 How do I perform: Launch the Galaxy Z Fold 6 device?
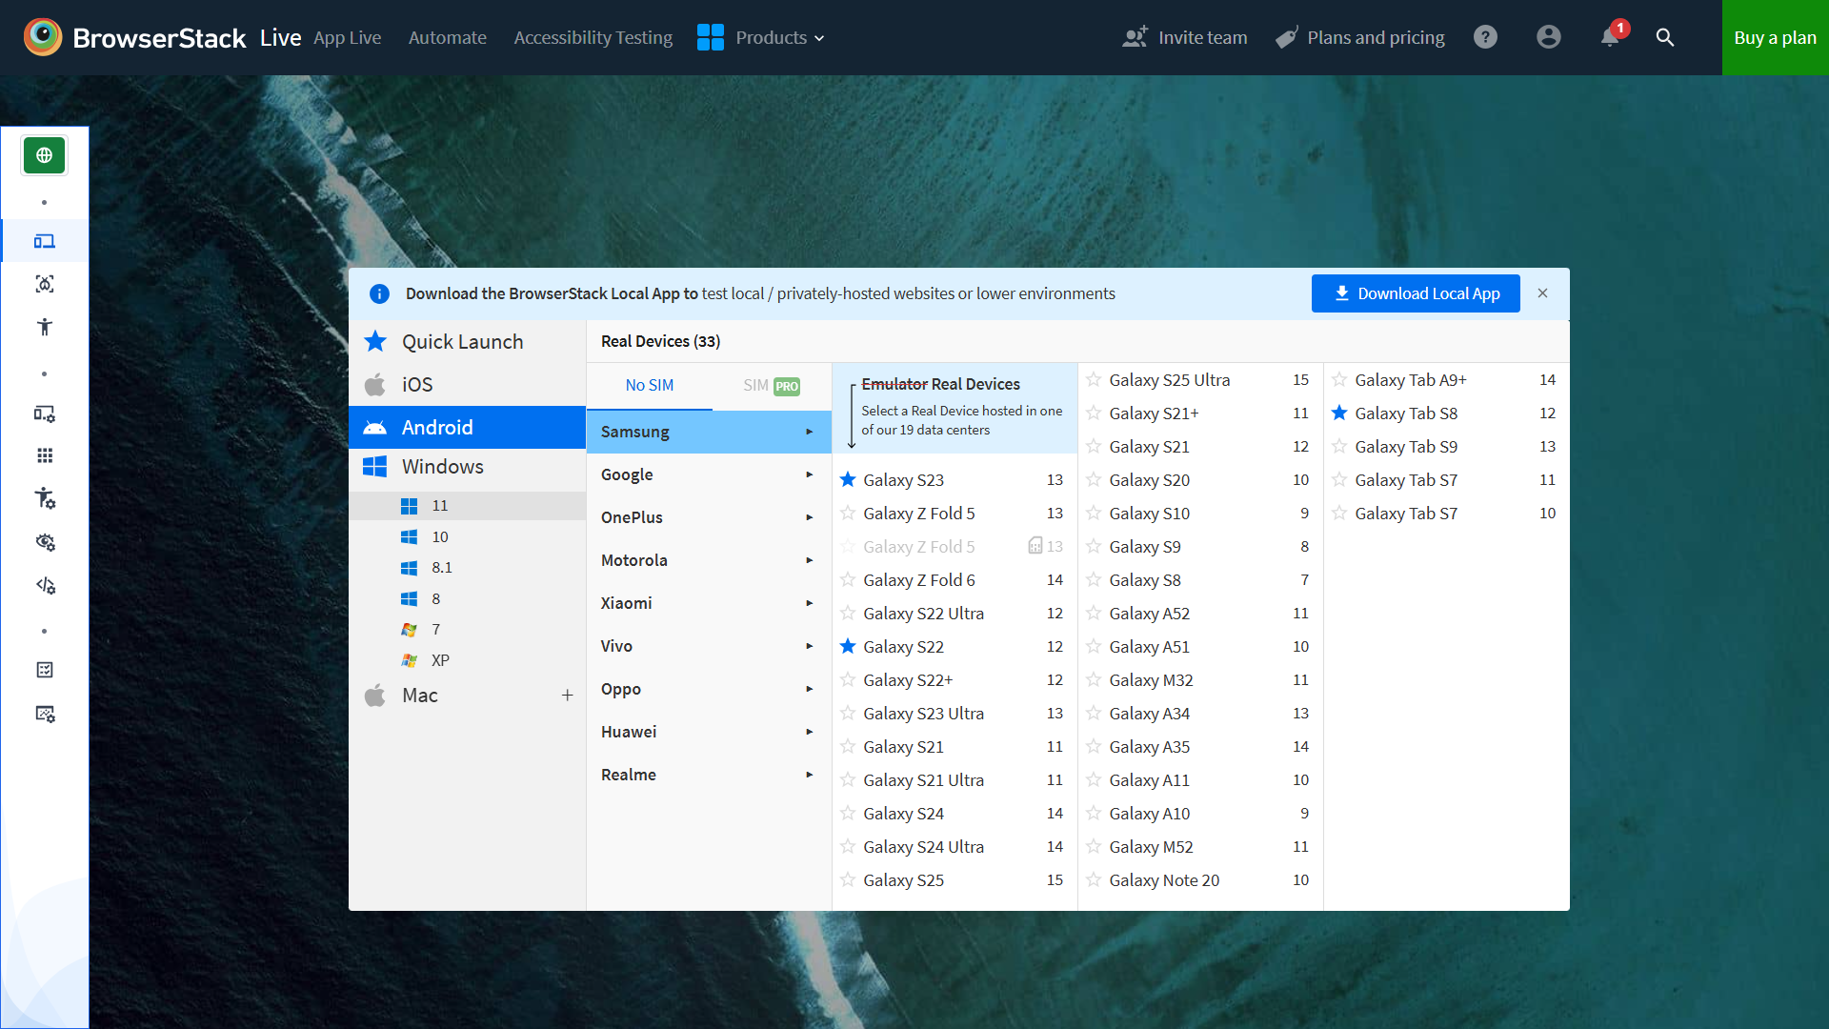pyautogui.click(x=954, y=579)
